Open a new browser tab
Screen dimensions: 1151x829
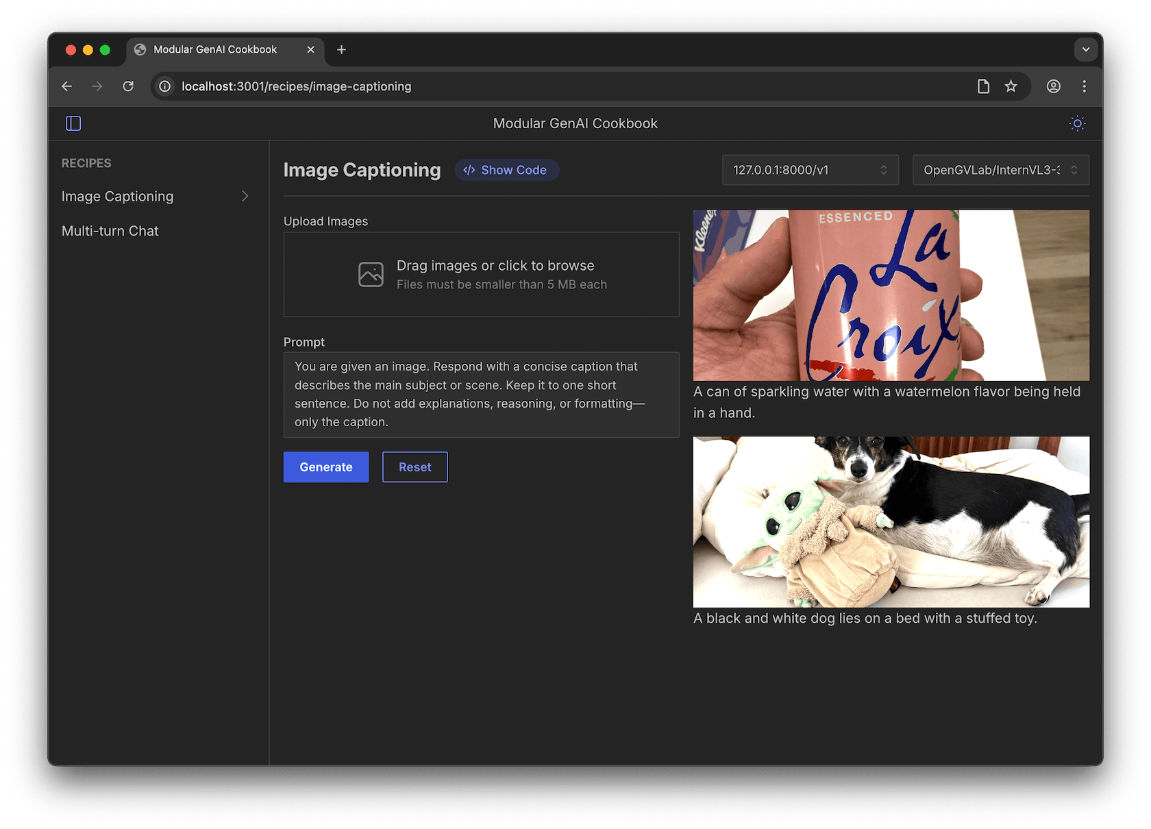341,49
